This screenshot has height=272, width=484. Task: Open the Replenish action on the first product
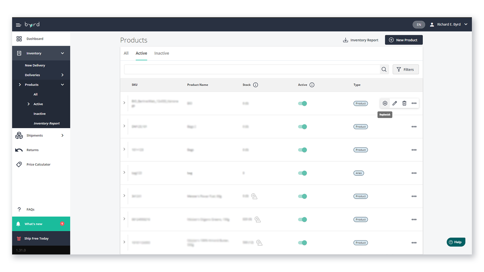tap(385, 103)
